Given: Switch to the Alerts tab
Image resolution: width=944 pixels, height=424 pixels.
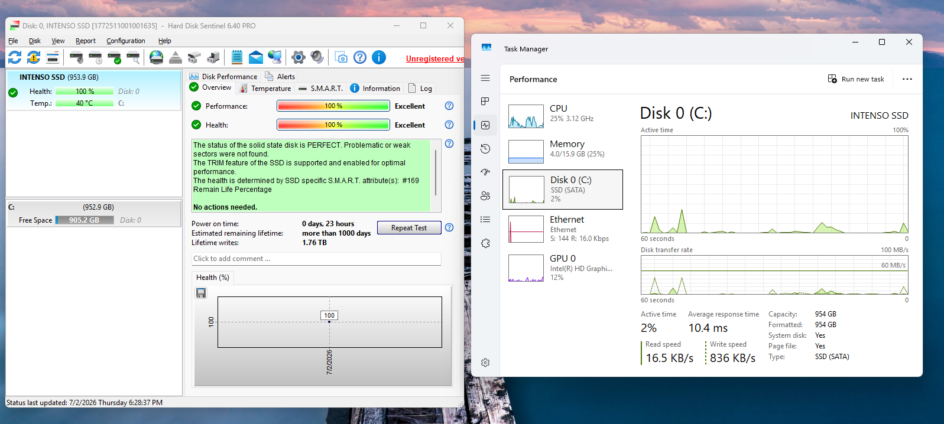Looking at the screenshot, I should pyautogui.click(x=280, y=76).
